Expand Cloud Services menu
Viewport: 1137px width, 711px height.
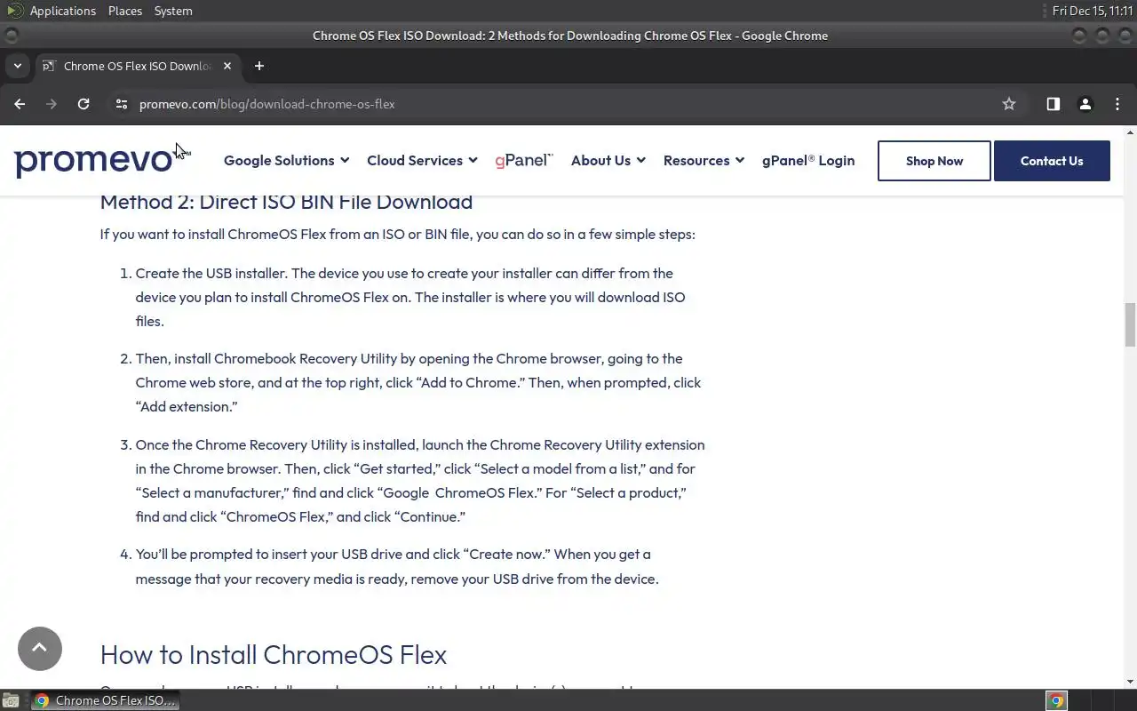pos(422,161)
